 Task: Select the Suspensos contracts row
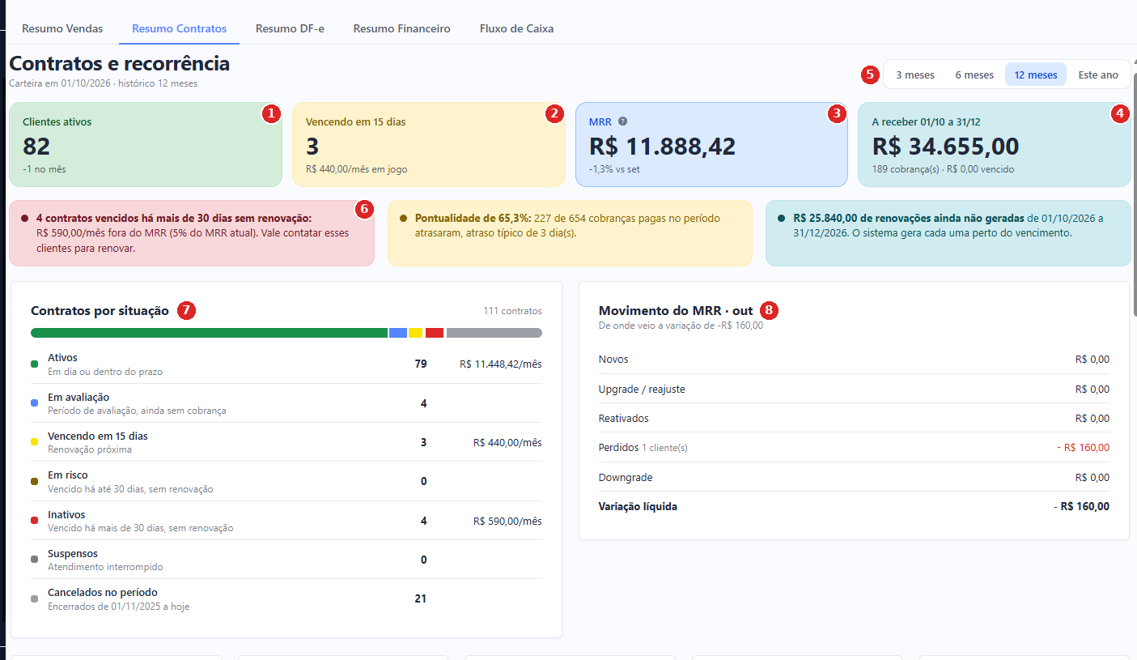click(286, 560)
